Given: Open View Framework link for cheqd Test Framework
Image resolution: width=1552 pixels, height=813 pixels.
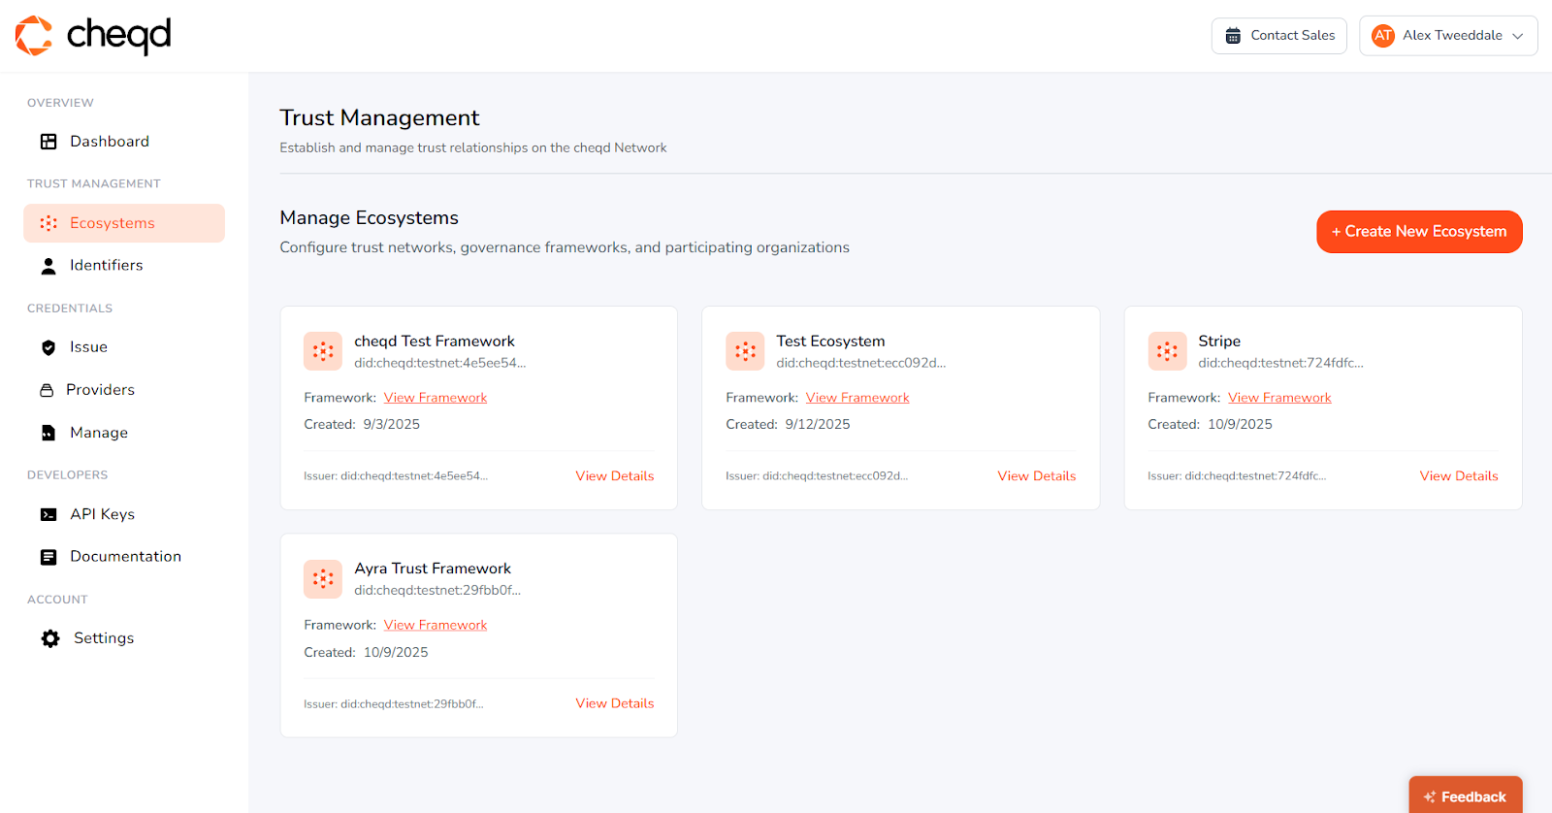Looking at the screenshot, I should click(436, 398).
